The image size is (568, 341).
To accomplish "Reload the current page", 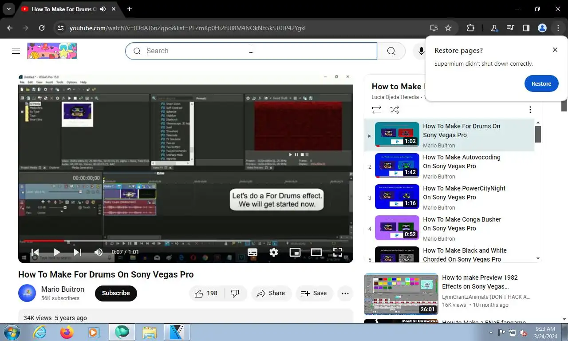I will click(x=42, y=28).
